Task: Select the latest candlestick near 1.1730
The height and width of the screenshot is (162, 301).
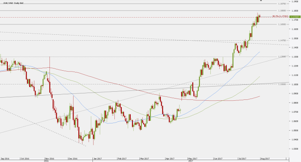Action: click(260, 16)
